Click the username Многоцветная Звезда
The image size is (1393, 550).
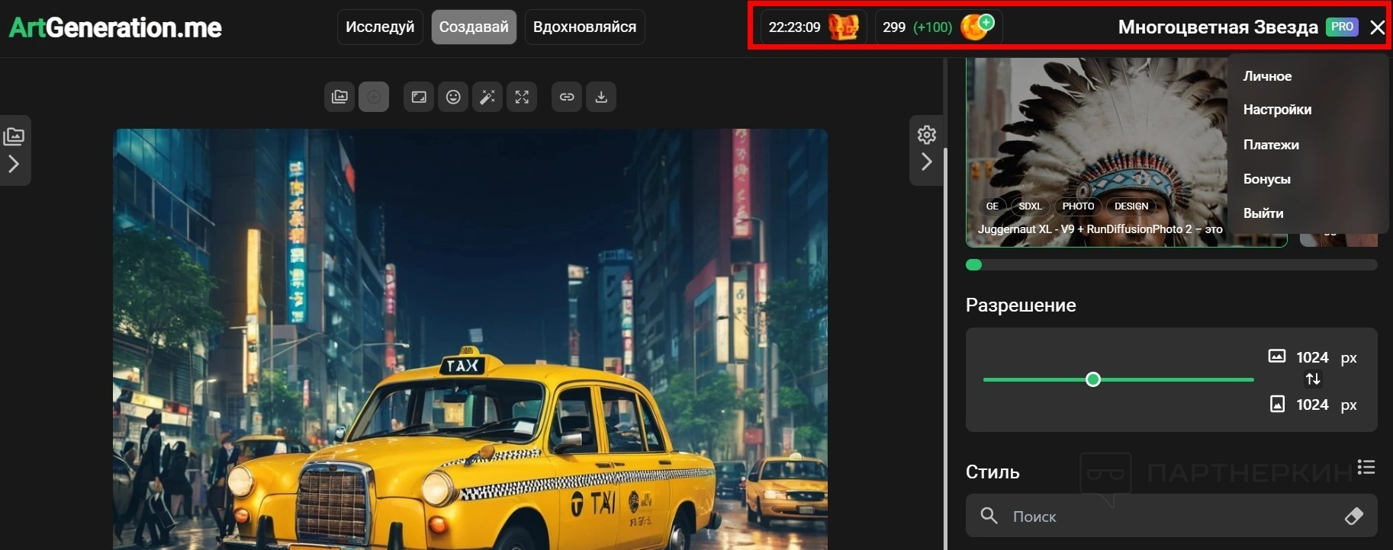click(x=1218, y=27)
